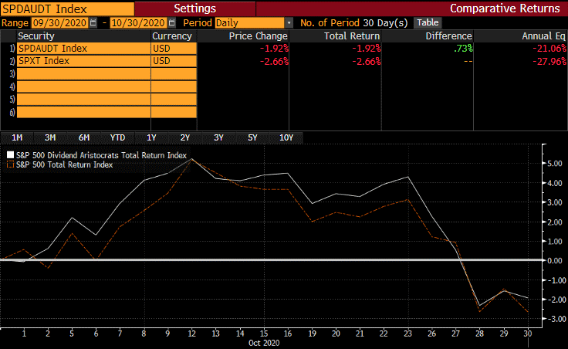Click the S&P 500 Total Return Index legend label
568x349 pixels.
point(65,164)
